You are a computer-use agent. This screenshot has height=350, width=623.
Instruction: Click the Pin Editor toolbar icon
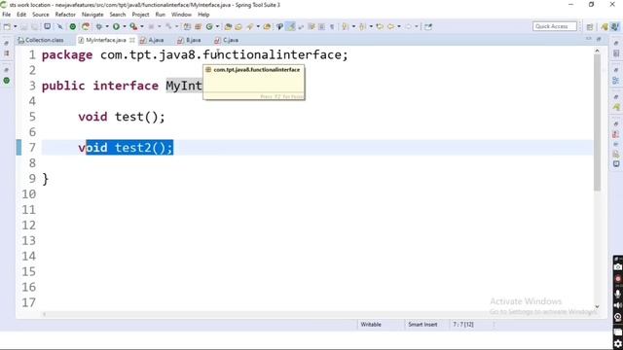[428, 26]
